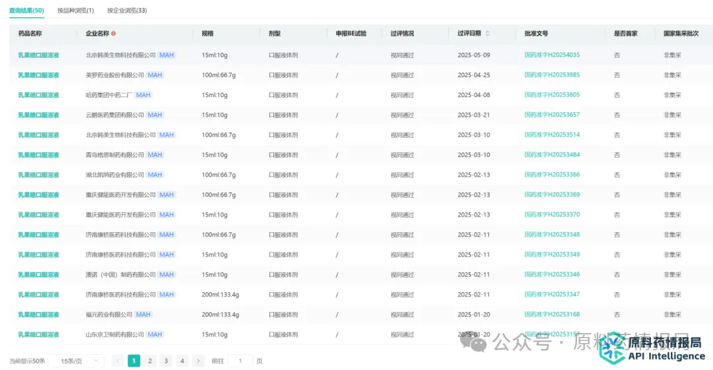Open the 15条/页 page size dropdown

point(78,361)
